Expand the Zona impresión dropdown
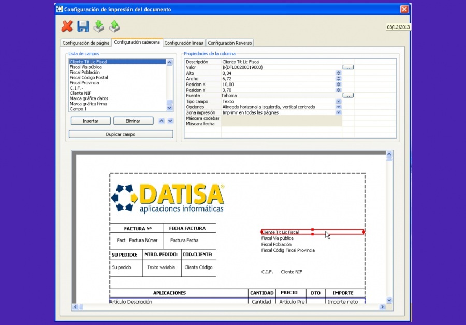The height and width of the screenshot is (325, 466). tap(338, 112)
